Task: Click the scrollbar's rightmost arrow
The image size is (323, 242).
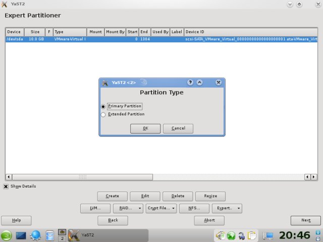Action: point(314,177)
